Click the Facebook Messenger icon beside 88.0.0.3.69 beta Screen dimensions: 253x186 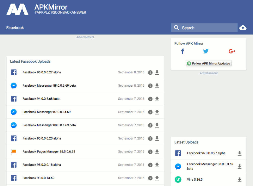pyautogui.click(x=14, y=85)
